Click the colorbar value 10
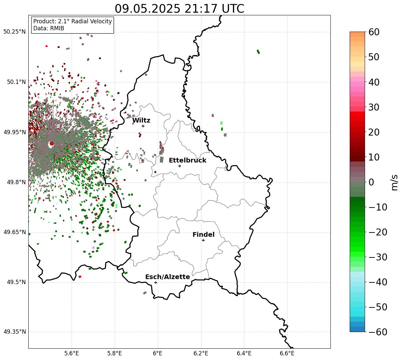The width and height of the screenshot is (402, 360). point(374,157)
